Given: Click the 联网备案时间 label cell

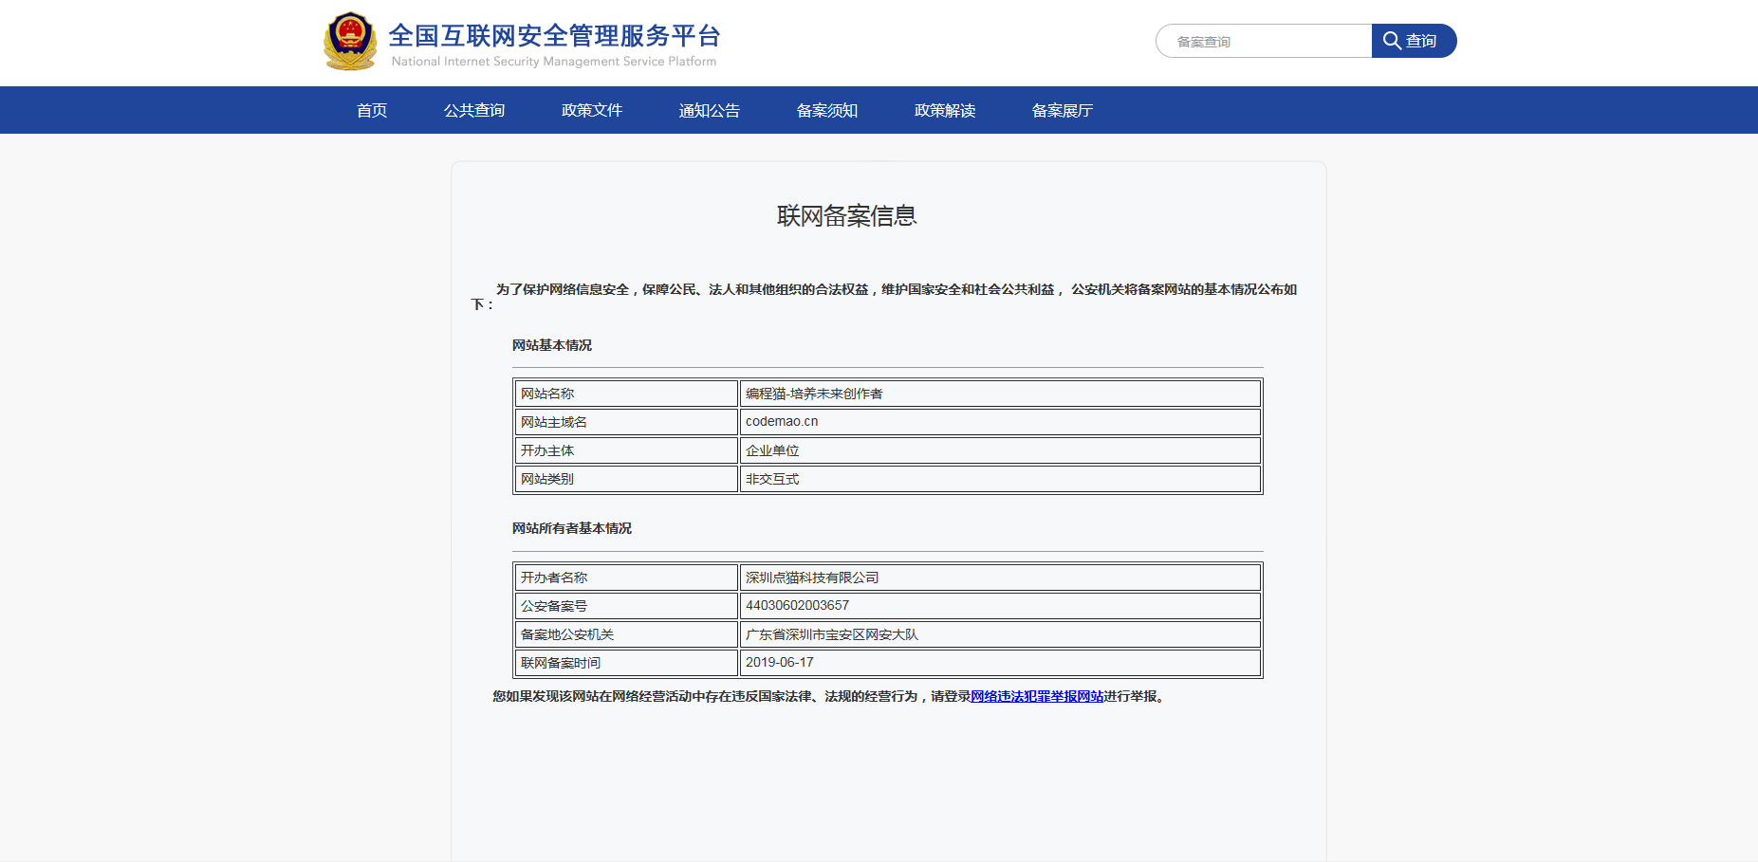Looking at the screenshot, I should click(x=626, y=663).
